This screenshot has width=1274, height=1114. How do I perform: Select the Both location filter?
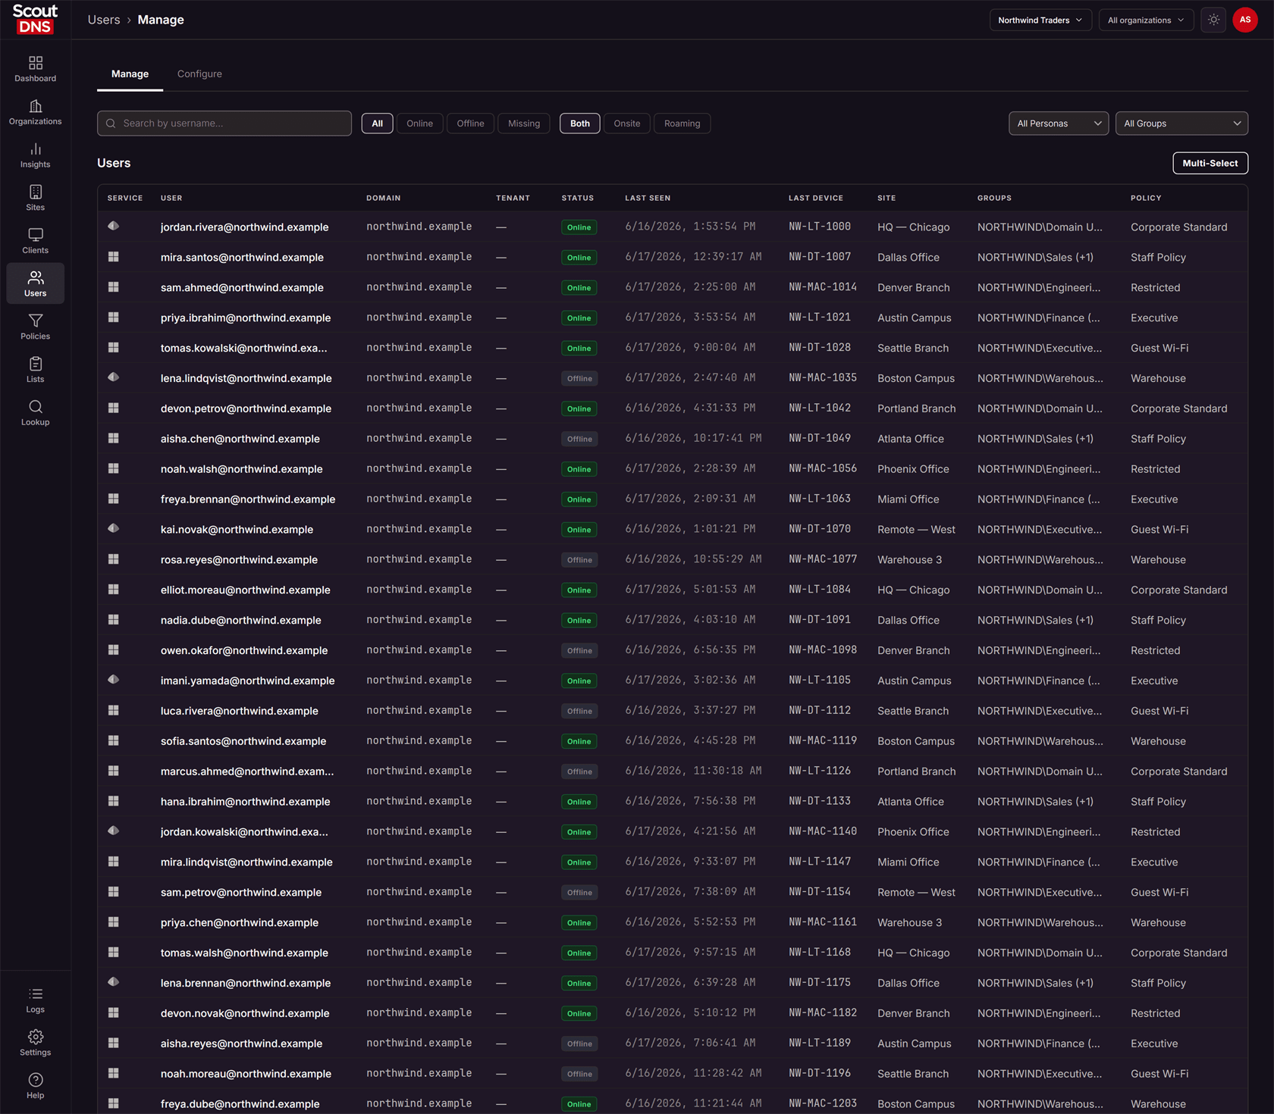580,124
